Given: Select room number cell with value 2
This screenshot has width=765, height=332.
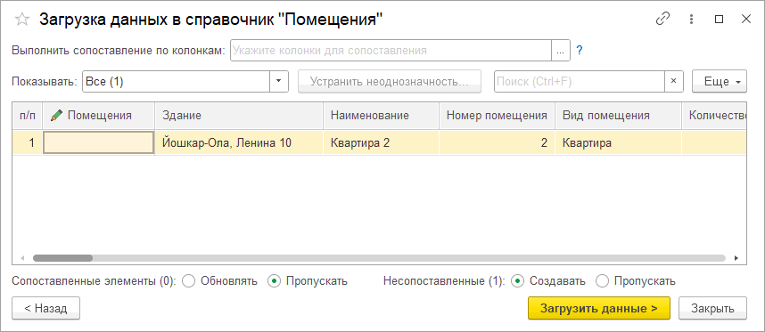Looking at the screenshot, I should 498,143.
